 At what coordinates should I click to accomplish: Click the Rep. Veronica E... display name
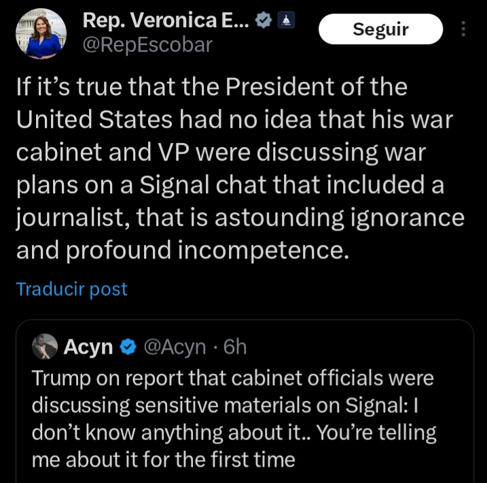(166, 20)
